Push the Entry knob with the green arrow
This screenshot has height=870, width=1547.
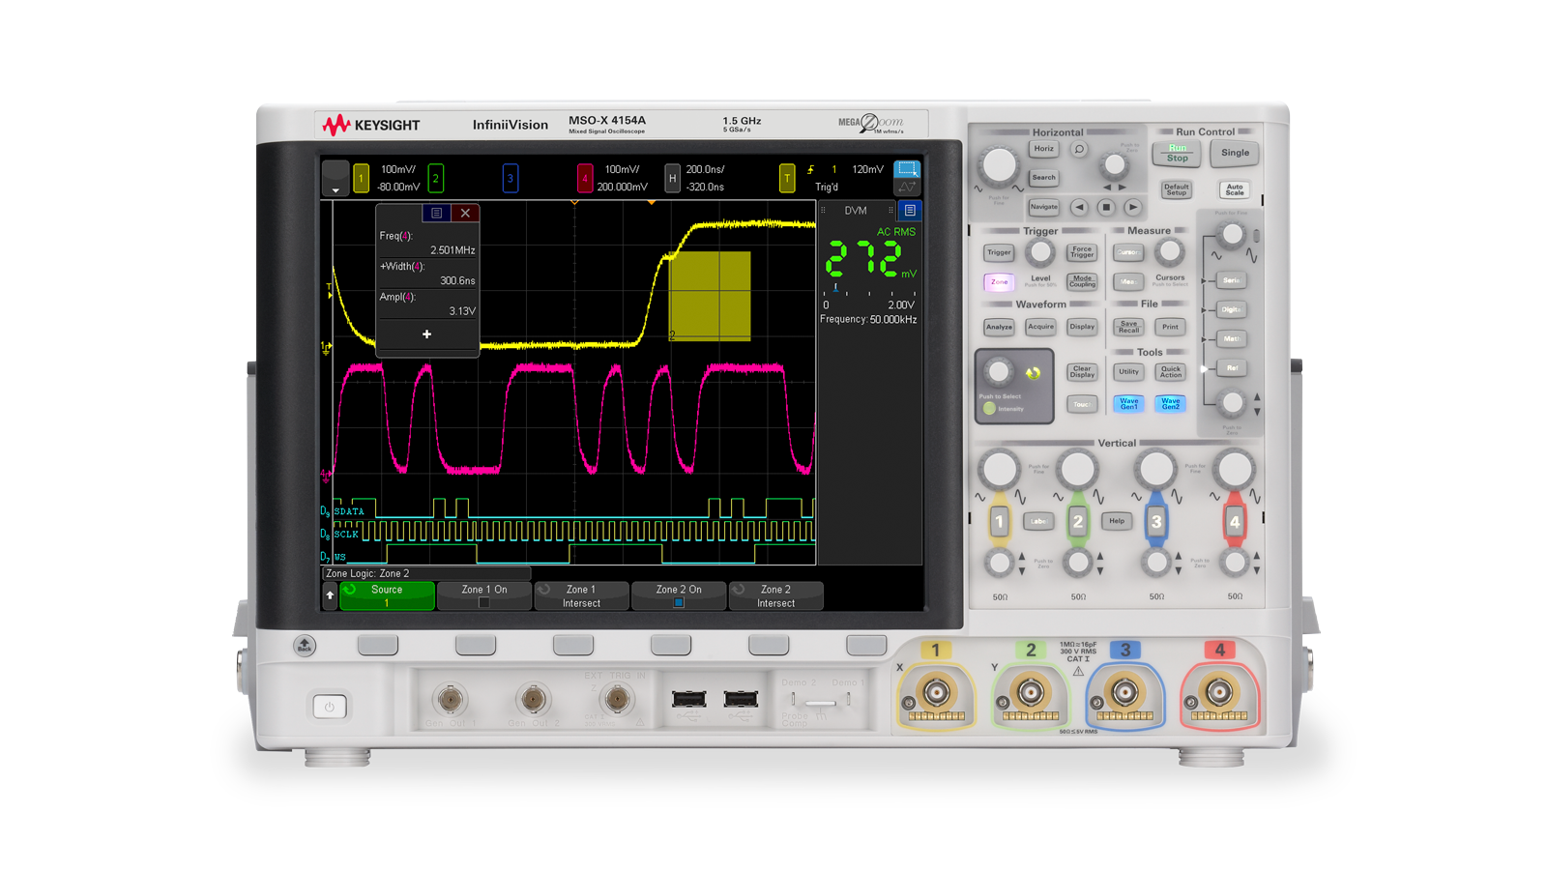coord(998,371)
